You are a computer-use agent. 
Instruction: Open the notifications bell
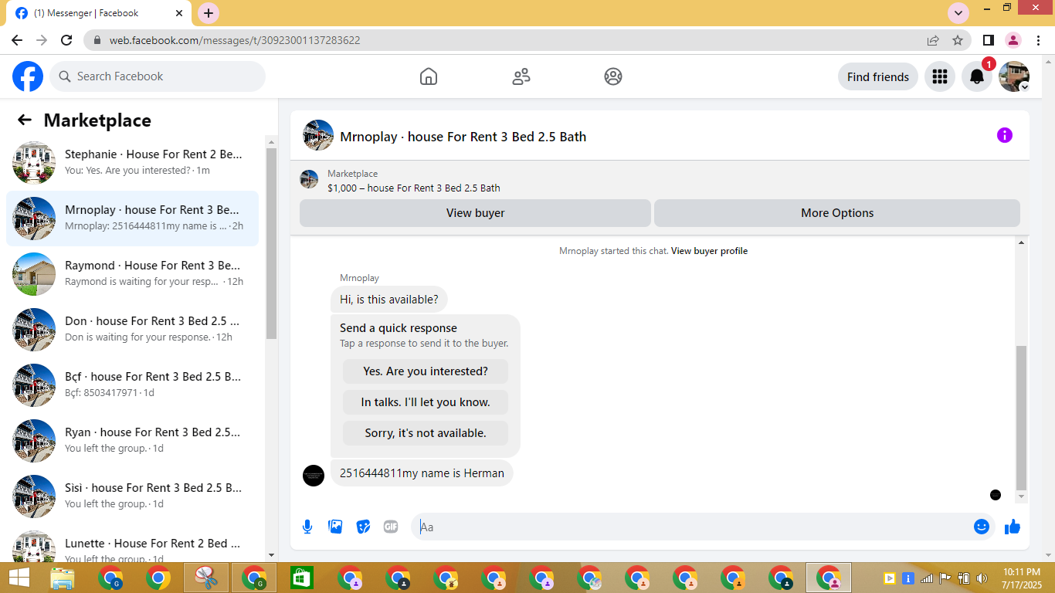977,76
